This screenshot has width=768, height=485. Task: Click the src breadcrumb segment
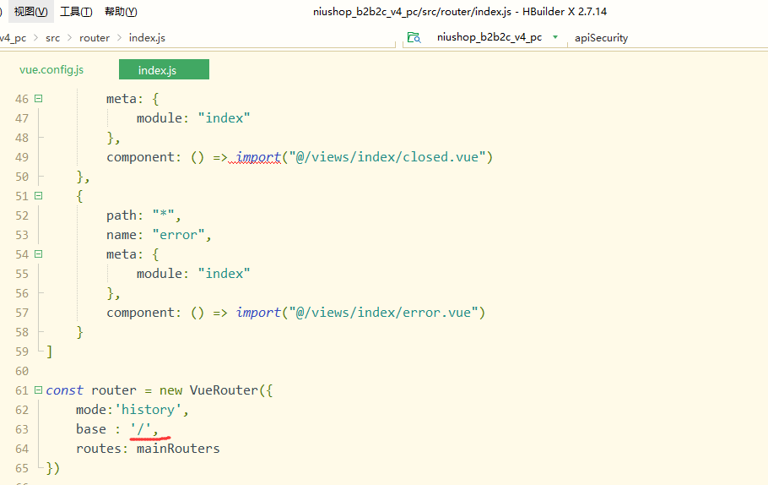(x=53, y=37)
